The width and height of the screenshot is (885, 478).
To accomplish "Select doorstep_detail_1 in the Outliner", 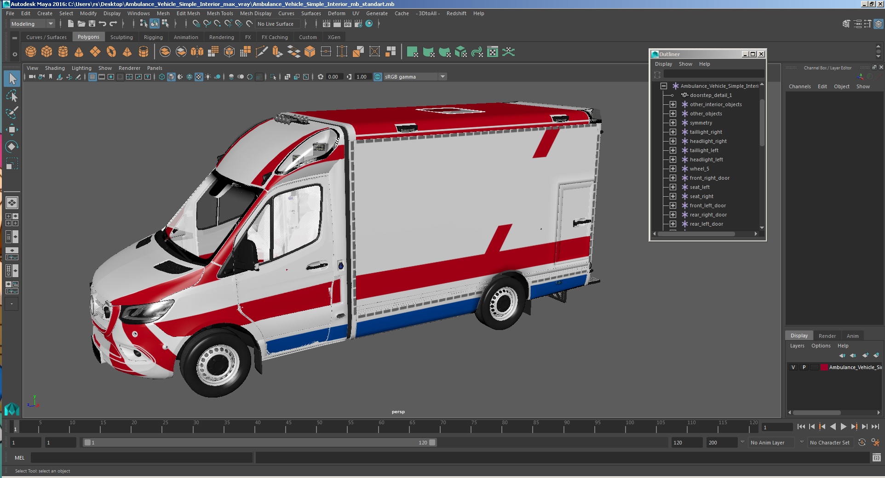I will click(711, 95).
